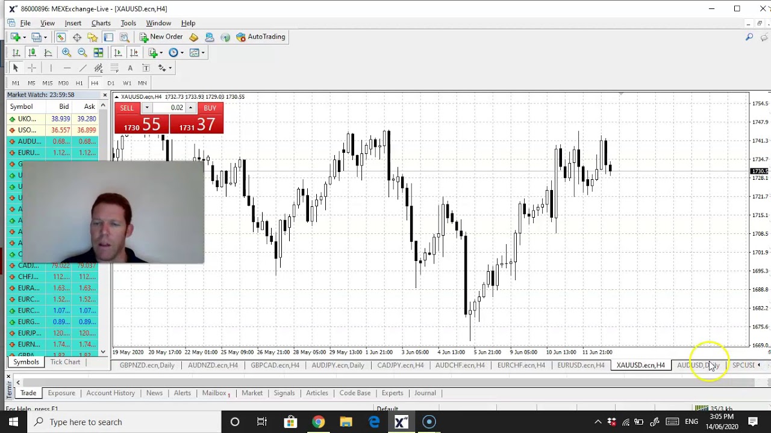Tile chart windows with the grid icon

[98, 52]
